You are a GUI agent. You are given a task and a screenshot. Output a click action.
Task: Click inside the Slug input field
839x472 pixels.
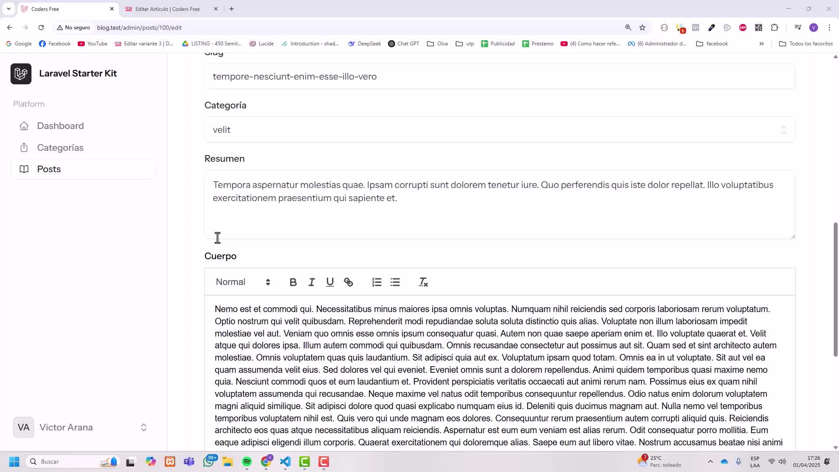tap(499, 76)
